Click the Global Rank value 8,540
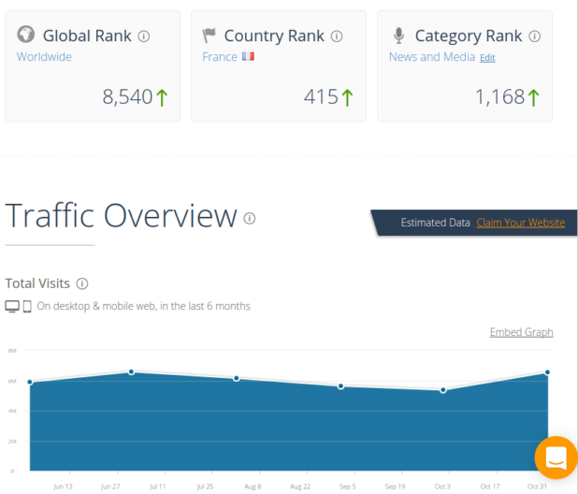 [126, 96]
